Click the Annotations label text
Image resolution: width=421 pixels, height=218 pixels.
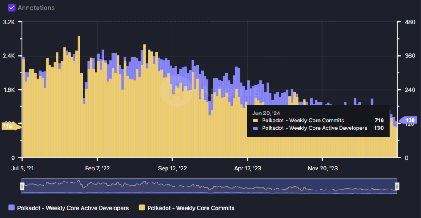(36, 8)
